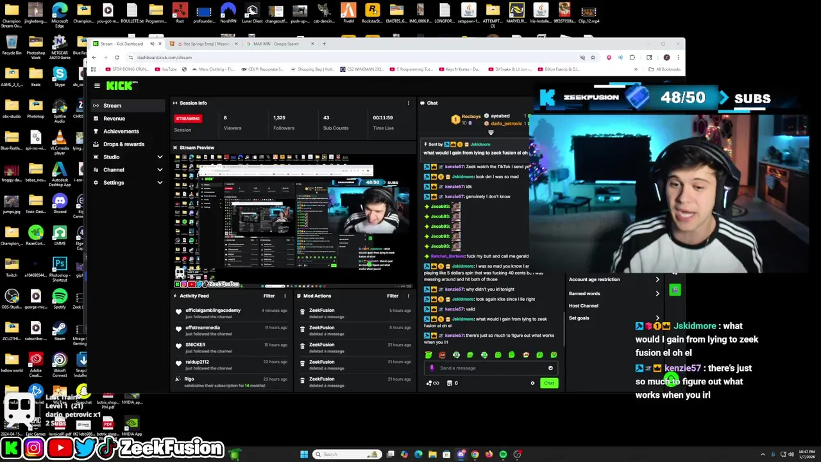Screen dimensions: 821x462
Task: Click officialgamblingacademy in Activity Feed
Action: click(213, 311)
